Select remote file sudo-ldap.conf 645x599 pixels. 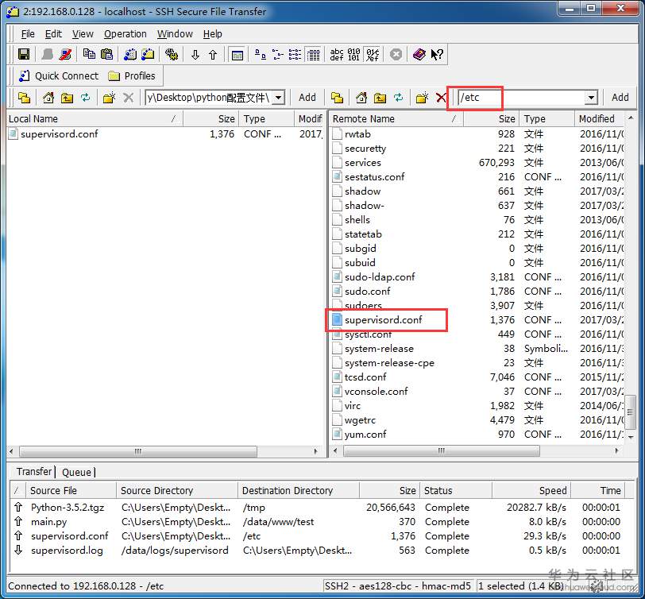point(380,277)
